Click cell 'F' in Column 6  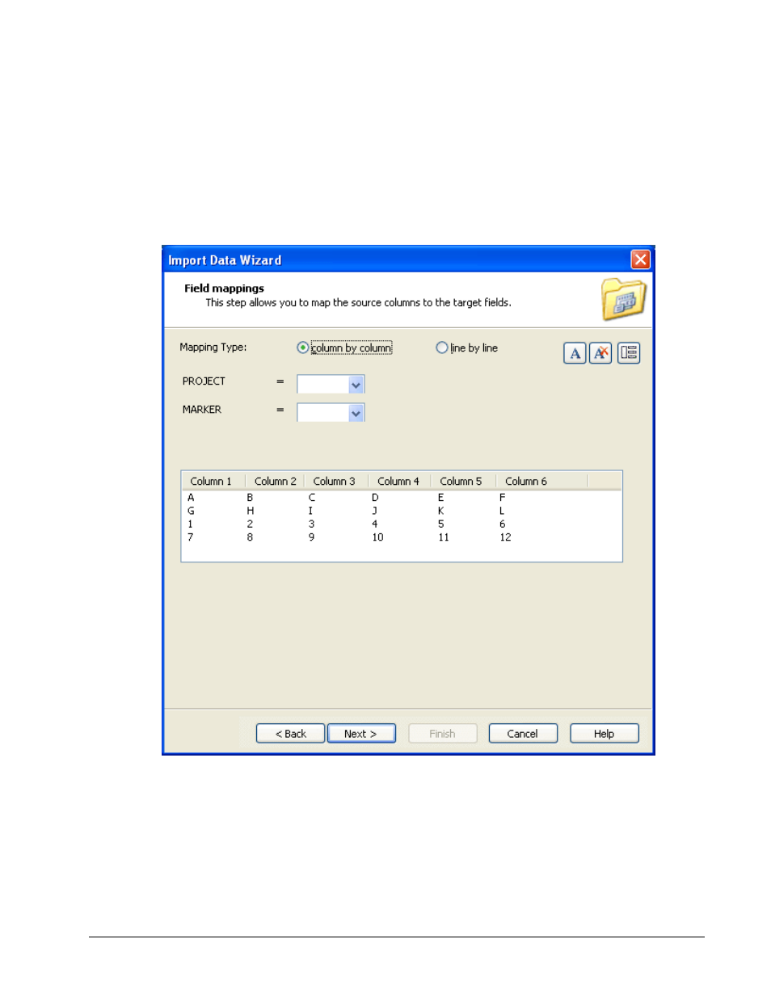click(x=502, y=498)
